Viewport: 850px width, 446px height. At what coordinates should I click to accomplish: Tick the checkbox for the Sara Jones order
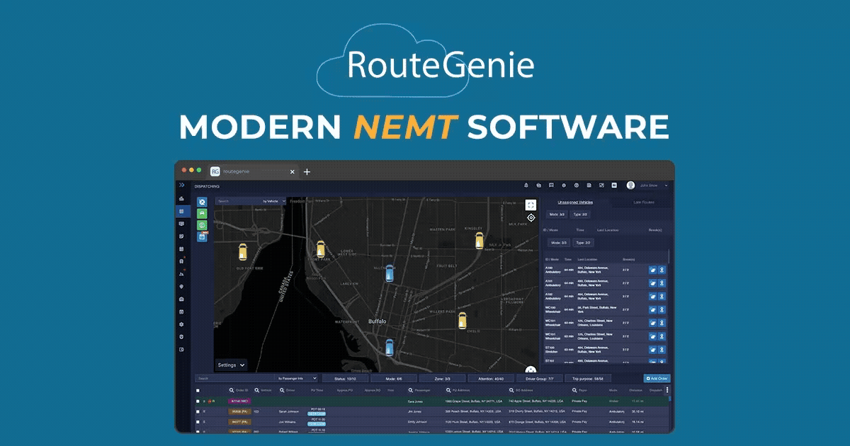[198, 401]
